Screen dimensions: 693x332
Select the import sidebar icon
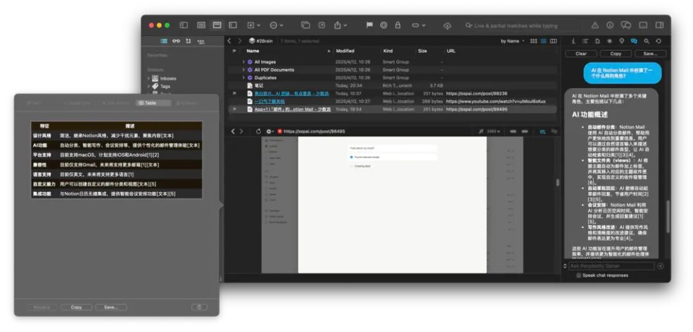pos(188,41)
